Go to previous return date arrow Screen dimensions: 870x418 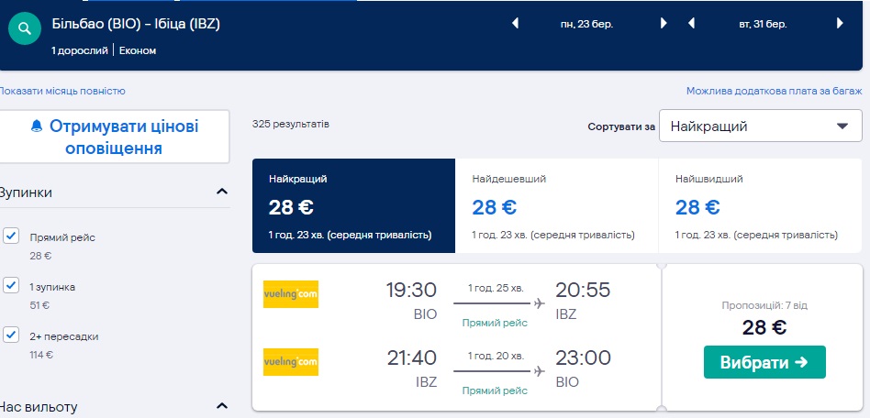tap(691, 24)
